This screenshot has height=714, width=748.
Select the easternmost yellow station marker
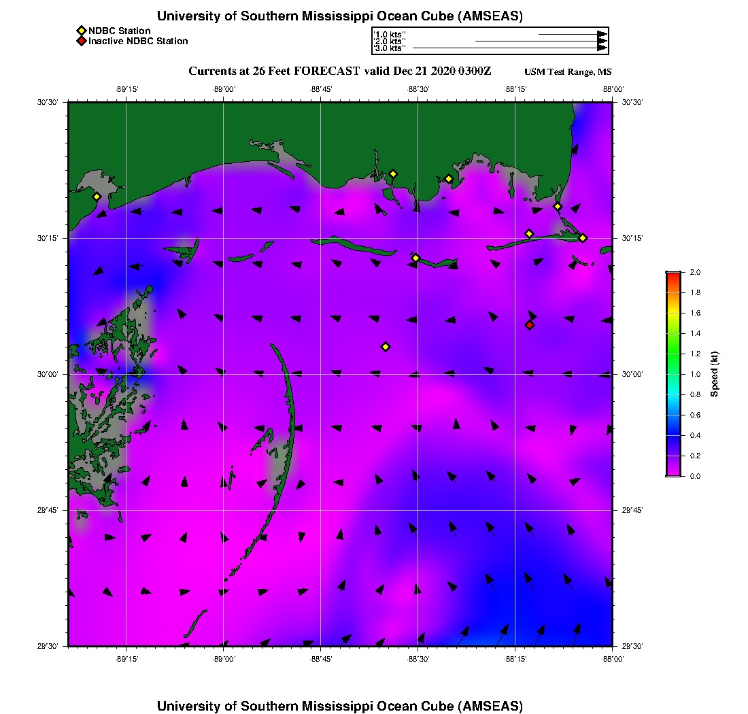click(583, 237)
